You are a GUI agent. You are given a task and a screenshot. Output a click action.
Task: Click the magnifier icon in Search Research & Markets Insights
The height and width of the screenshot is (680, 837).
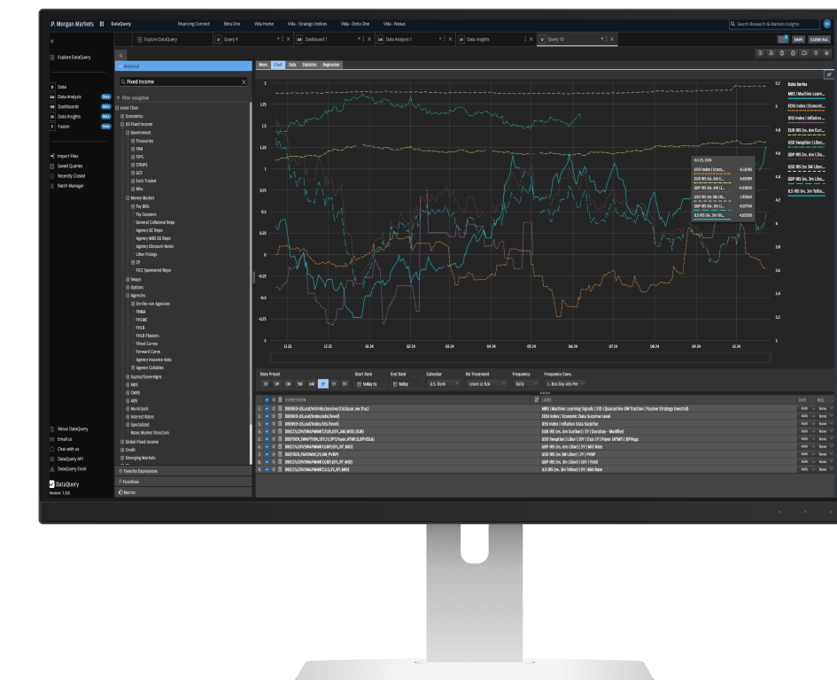point(732,25)
